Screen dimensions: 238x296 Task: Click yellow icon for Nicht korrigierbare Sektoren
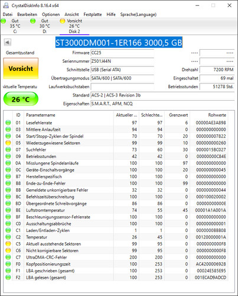pos(8,250)
